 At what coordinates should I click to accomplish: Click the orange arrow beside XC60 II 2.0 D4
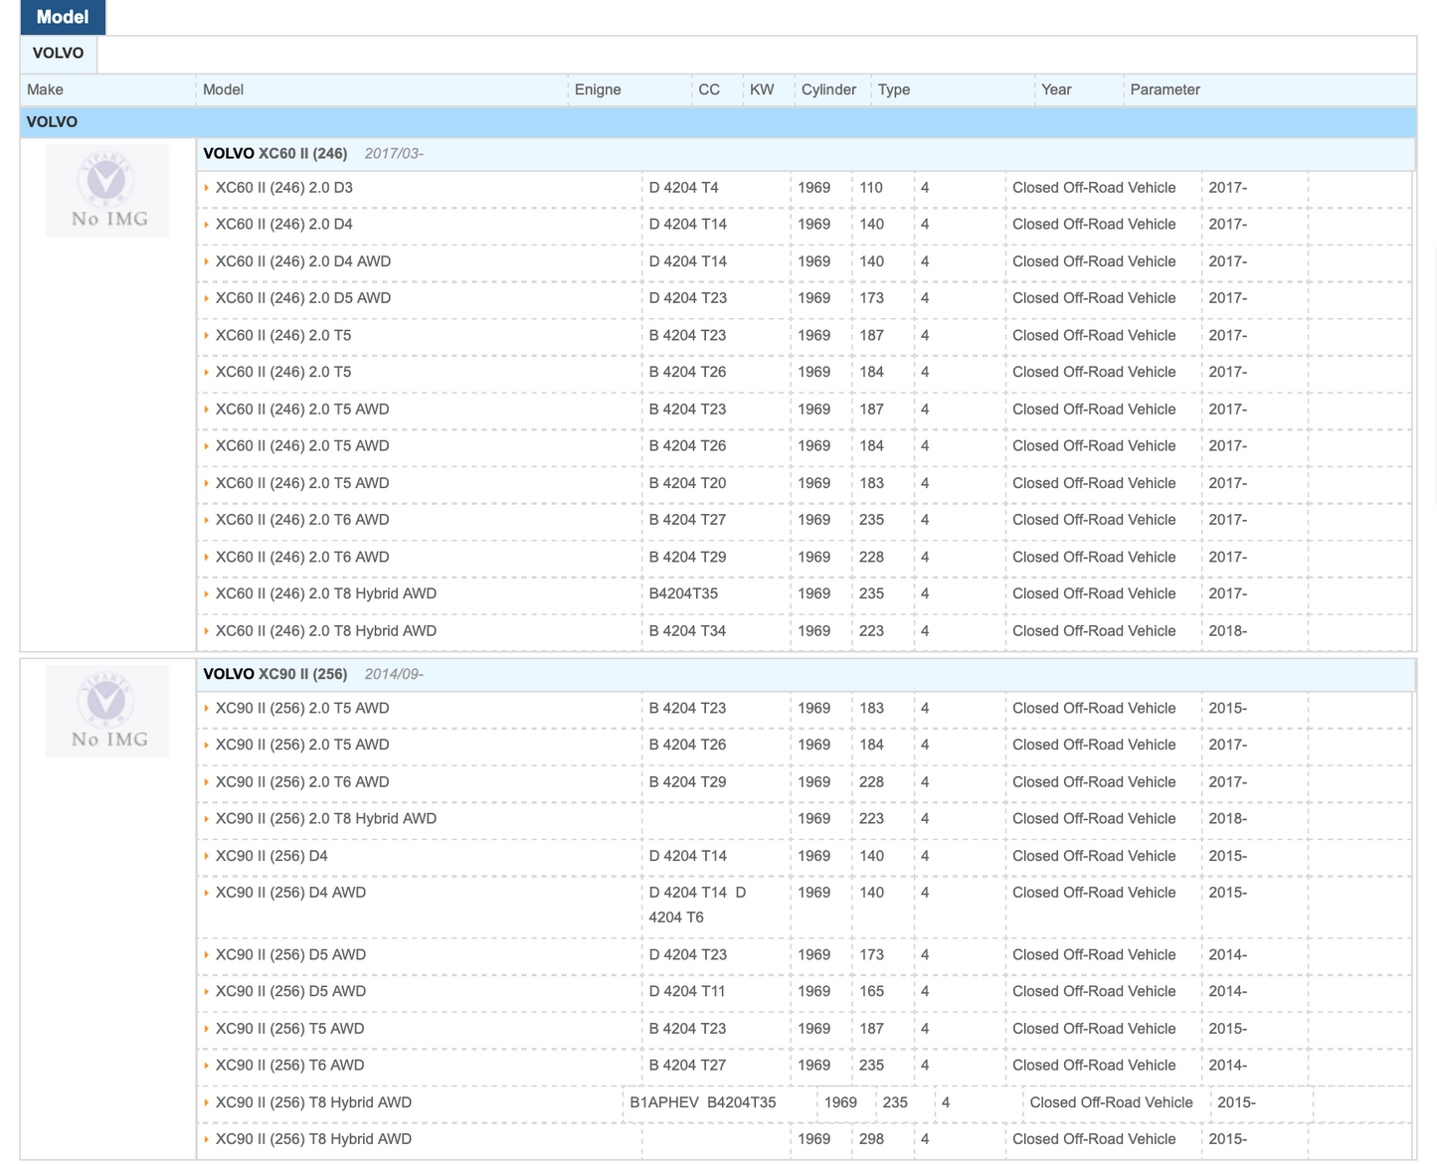point(206,225)
